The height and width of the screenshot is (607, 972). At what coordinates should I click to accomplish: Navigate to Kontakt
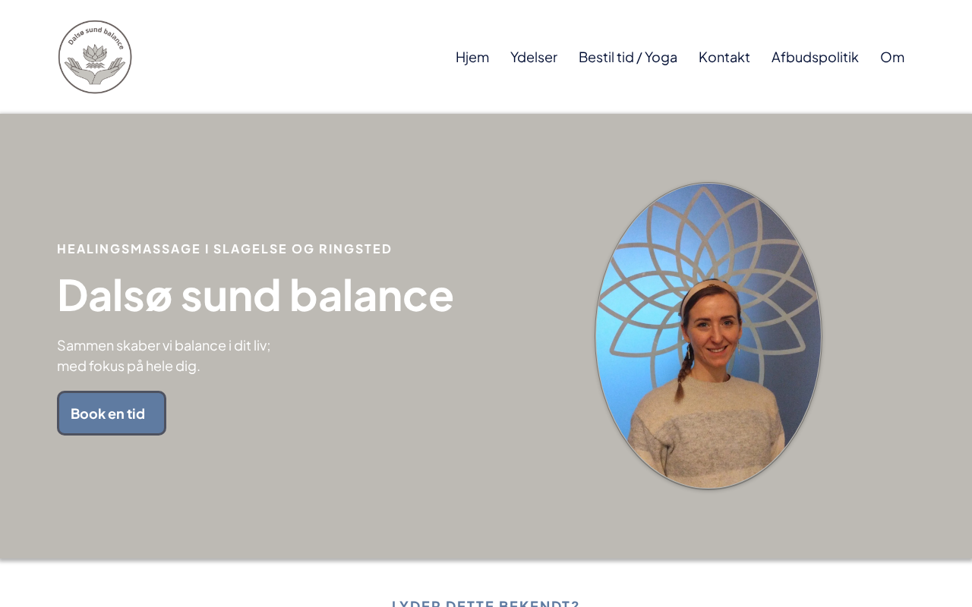pyautogui.click(x=724, y=57)
